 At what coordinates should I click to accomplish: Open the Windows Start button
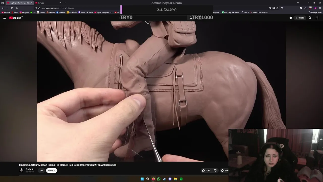(142, 179)
